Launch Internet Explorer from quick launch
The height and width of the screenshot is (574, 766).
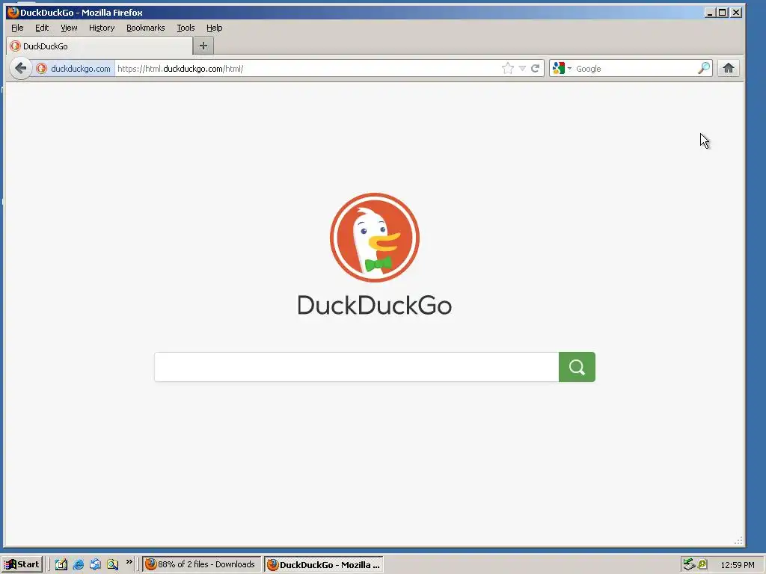coord(78,564)
